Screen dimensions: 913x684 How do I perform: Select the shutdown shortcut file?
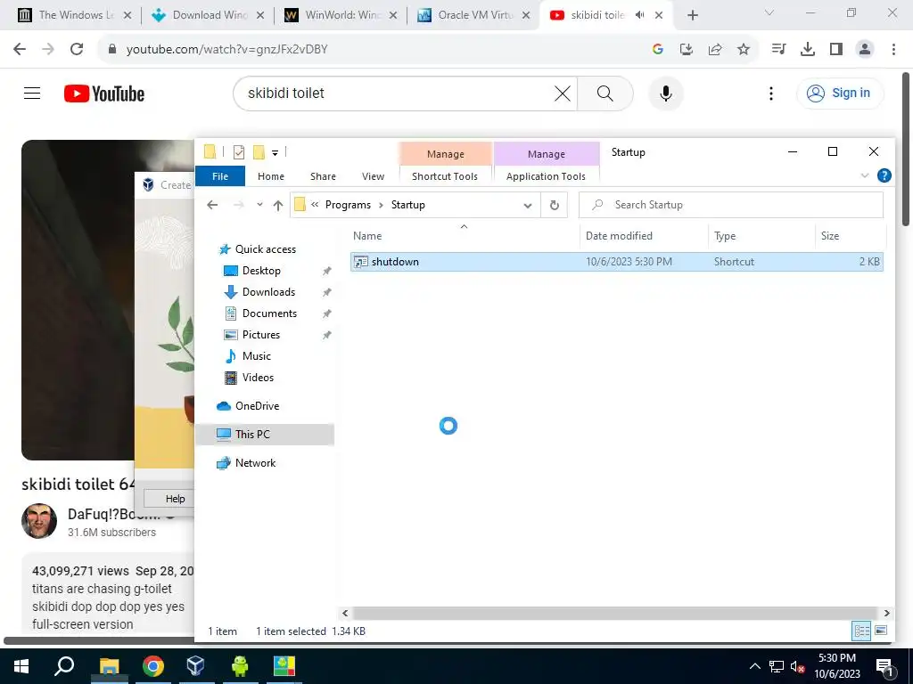617,262
